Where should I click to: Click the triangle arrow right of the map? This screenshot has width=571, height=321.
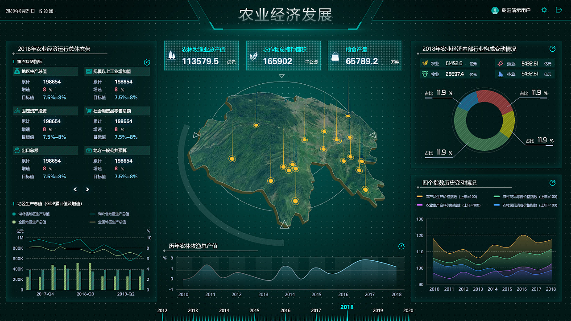[x=373, y=135]
